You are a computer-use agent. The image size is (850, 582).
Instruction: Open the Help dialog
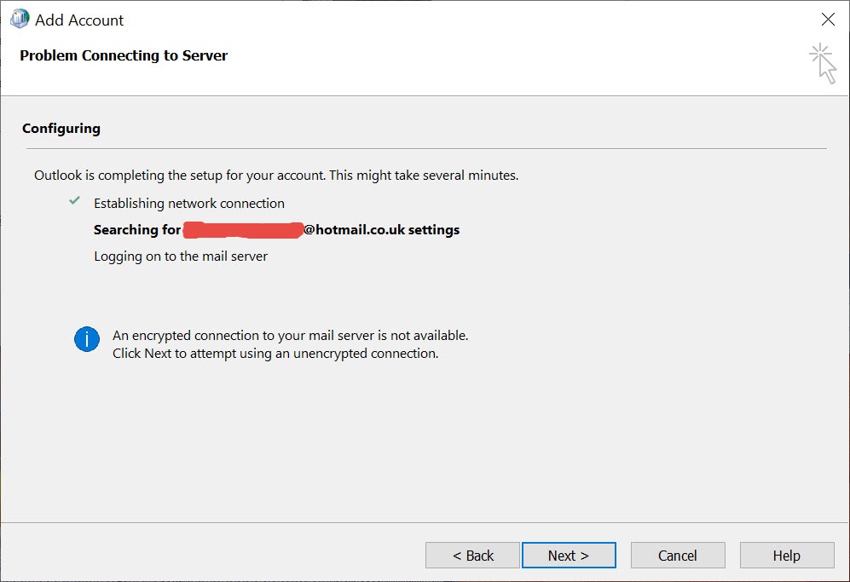[x=786, y=555]
